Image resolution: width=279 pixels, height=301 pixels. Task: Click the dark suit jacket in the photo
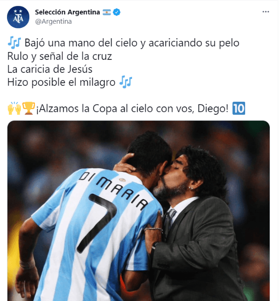(198, 249)
